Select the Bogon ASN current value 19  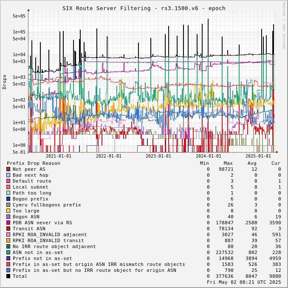[278, 217]
